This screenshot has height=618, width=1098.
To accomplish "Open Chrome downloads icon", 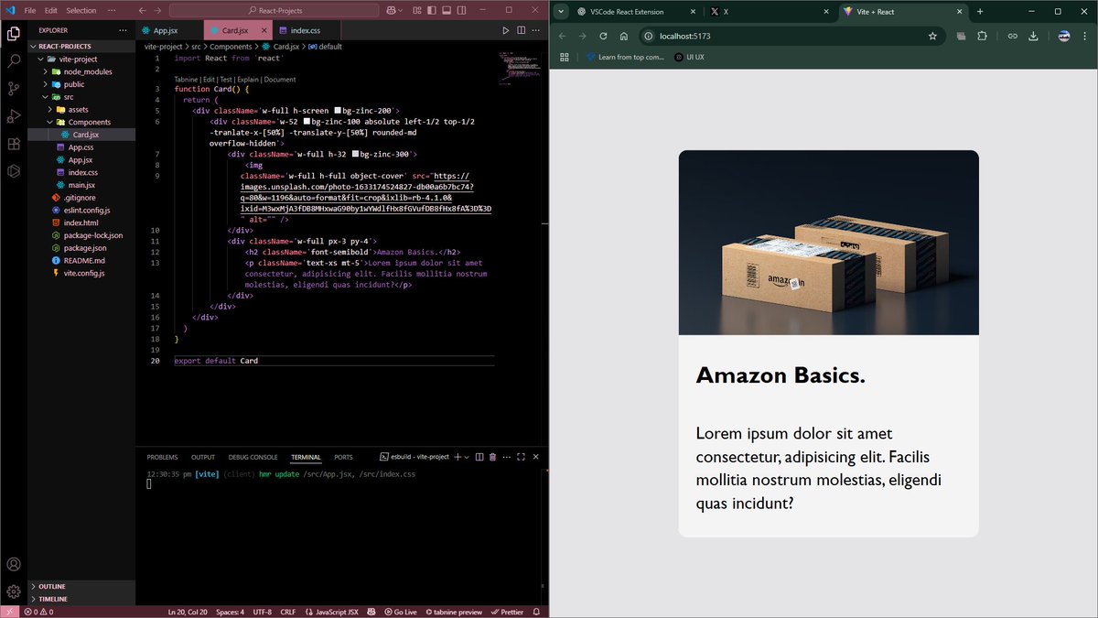I will [1033, 37].
